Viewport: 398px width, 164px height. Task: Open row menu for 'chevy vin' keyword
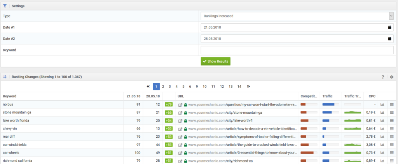392,129
